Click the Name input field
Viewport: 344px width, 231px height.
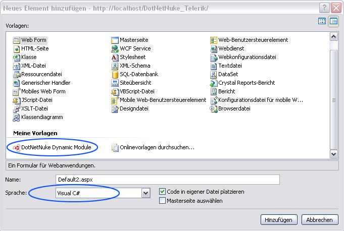pos(167,180)
